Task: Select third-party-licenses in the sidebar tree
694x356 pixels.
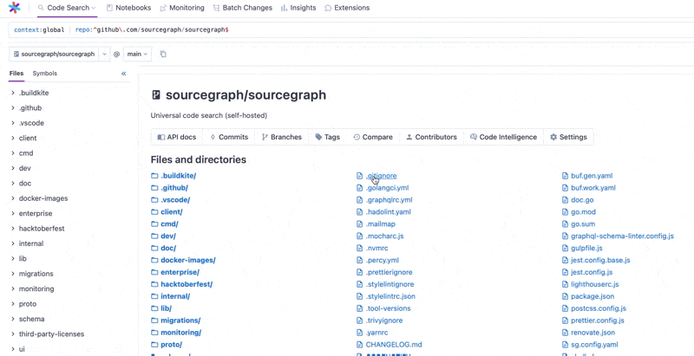Action: [x=51, y=334]
